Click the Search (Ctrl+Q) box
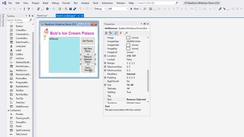This screenshot has width=244, height=137. point(158,3)
